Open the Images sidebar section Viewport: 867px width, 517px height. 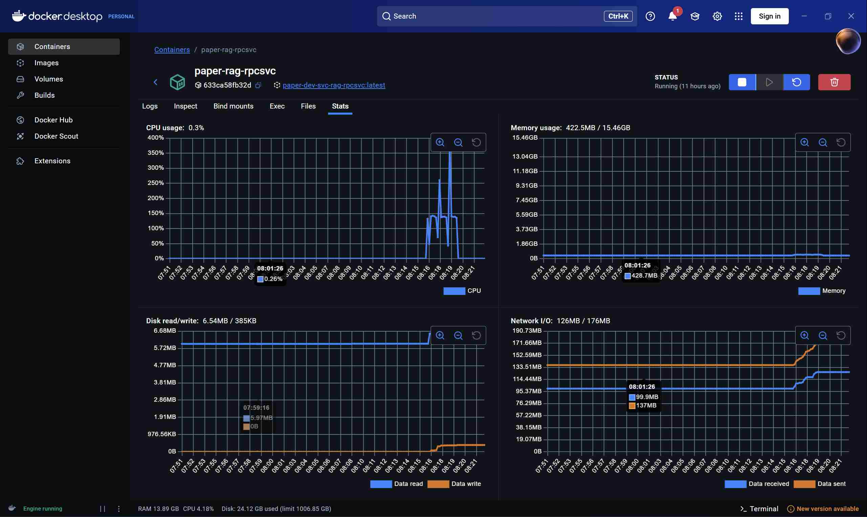click(64, 63)
